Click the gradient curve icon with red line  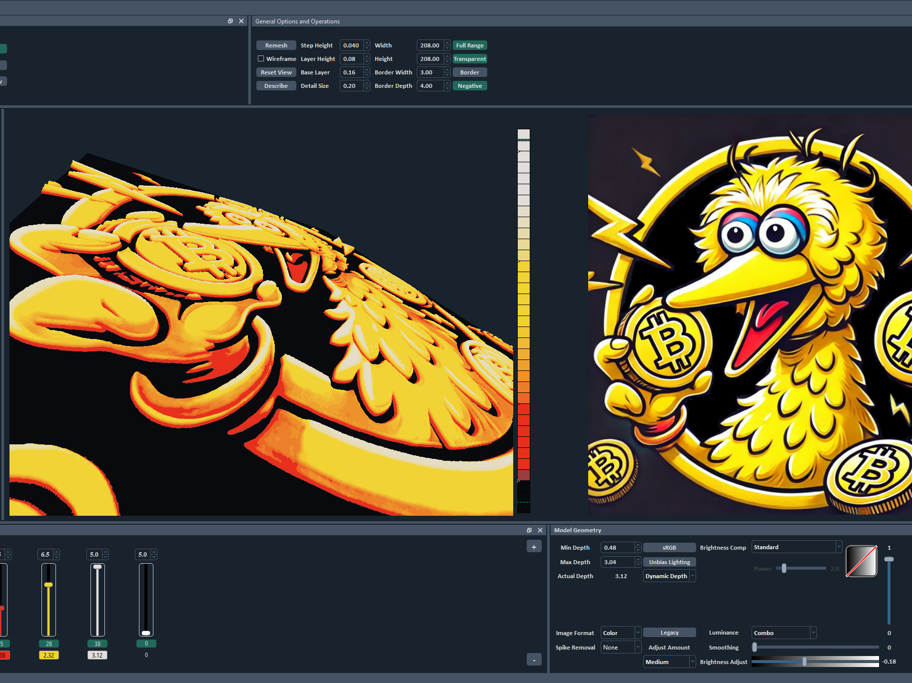(861, 561)
